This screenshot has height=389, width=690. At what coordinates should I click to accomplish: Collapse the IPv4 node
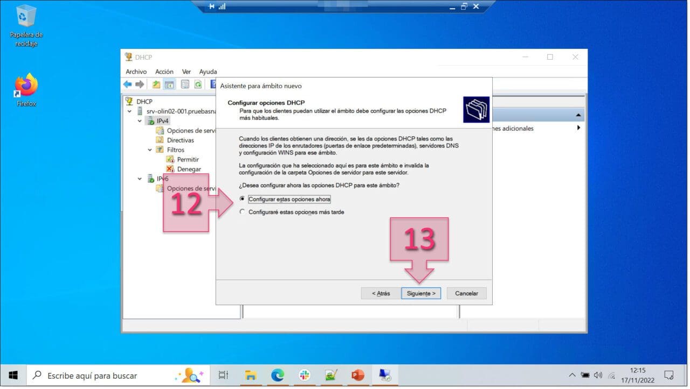[140, 121]
